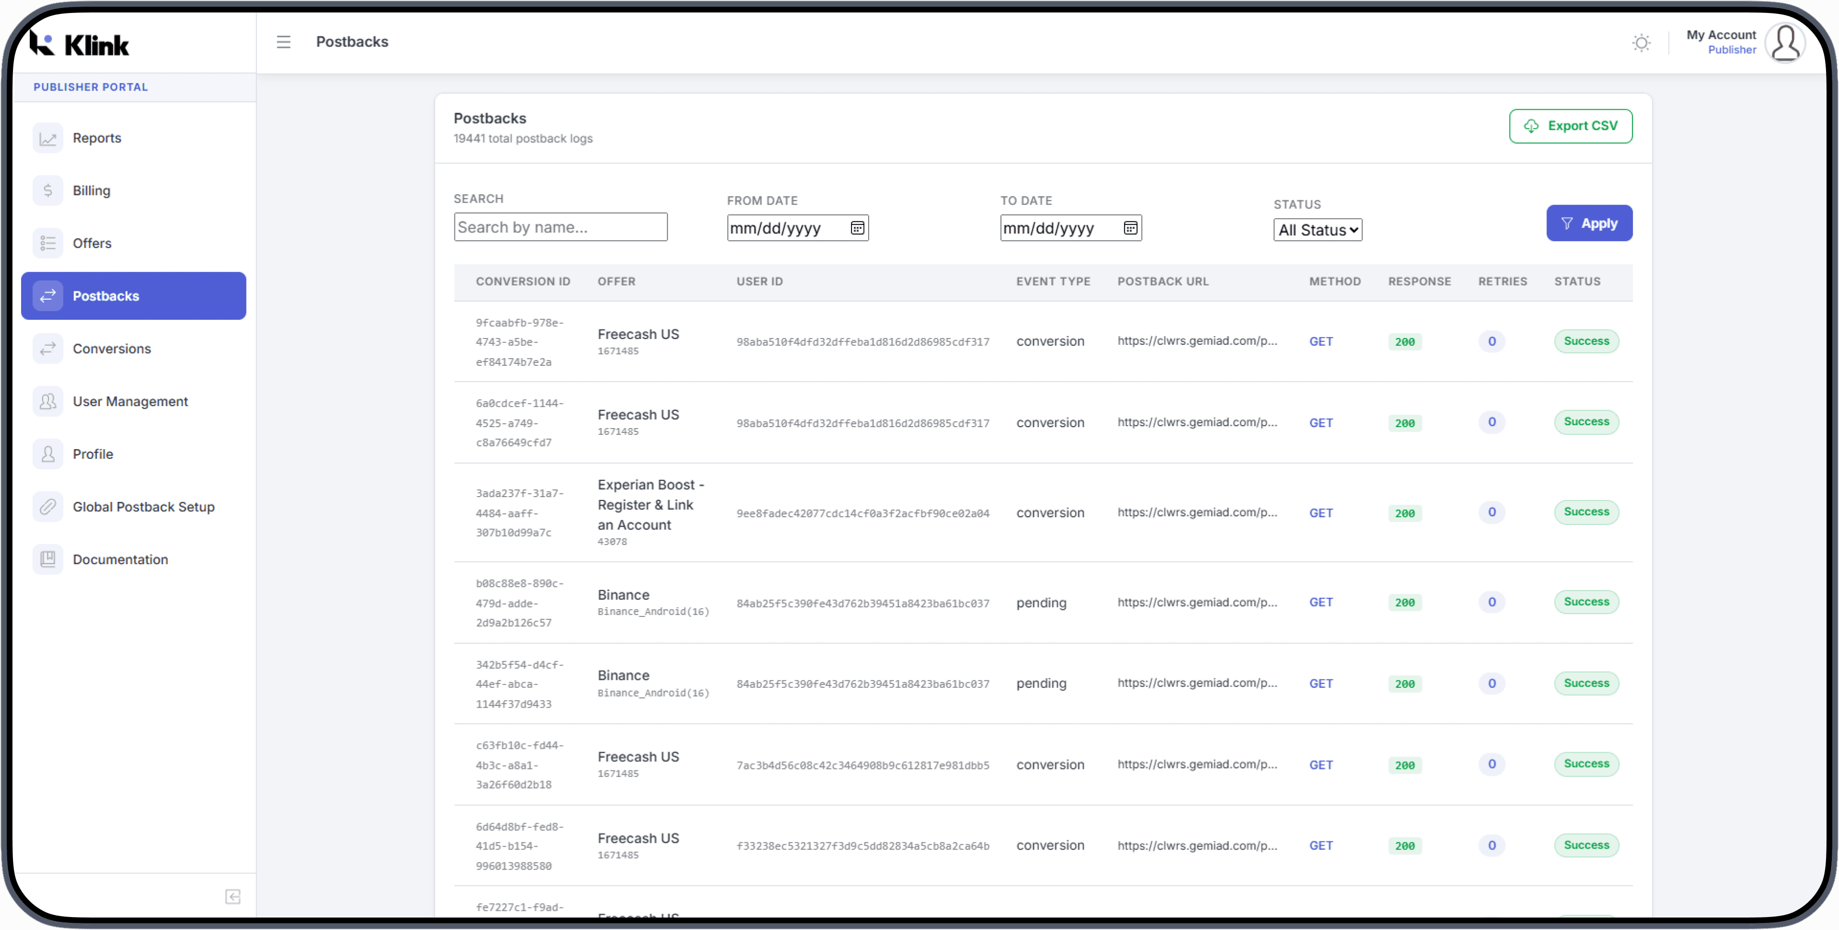Viewport: 1839px width, 930px height.
Task: Focus the Search by name field
Action: (x=560, y=227)
